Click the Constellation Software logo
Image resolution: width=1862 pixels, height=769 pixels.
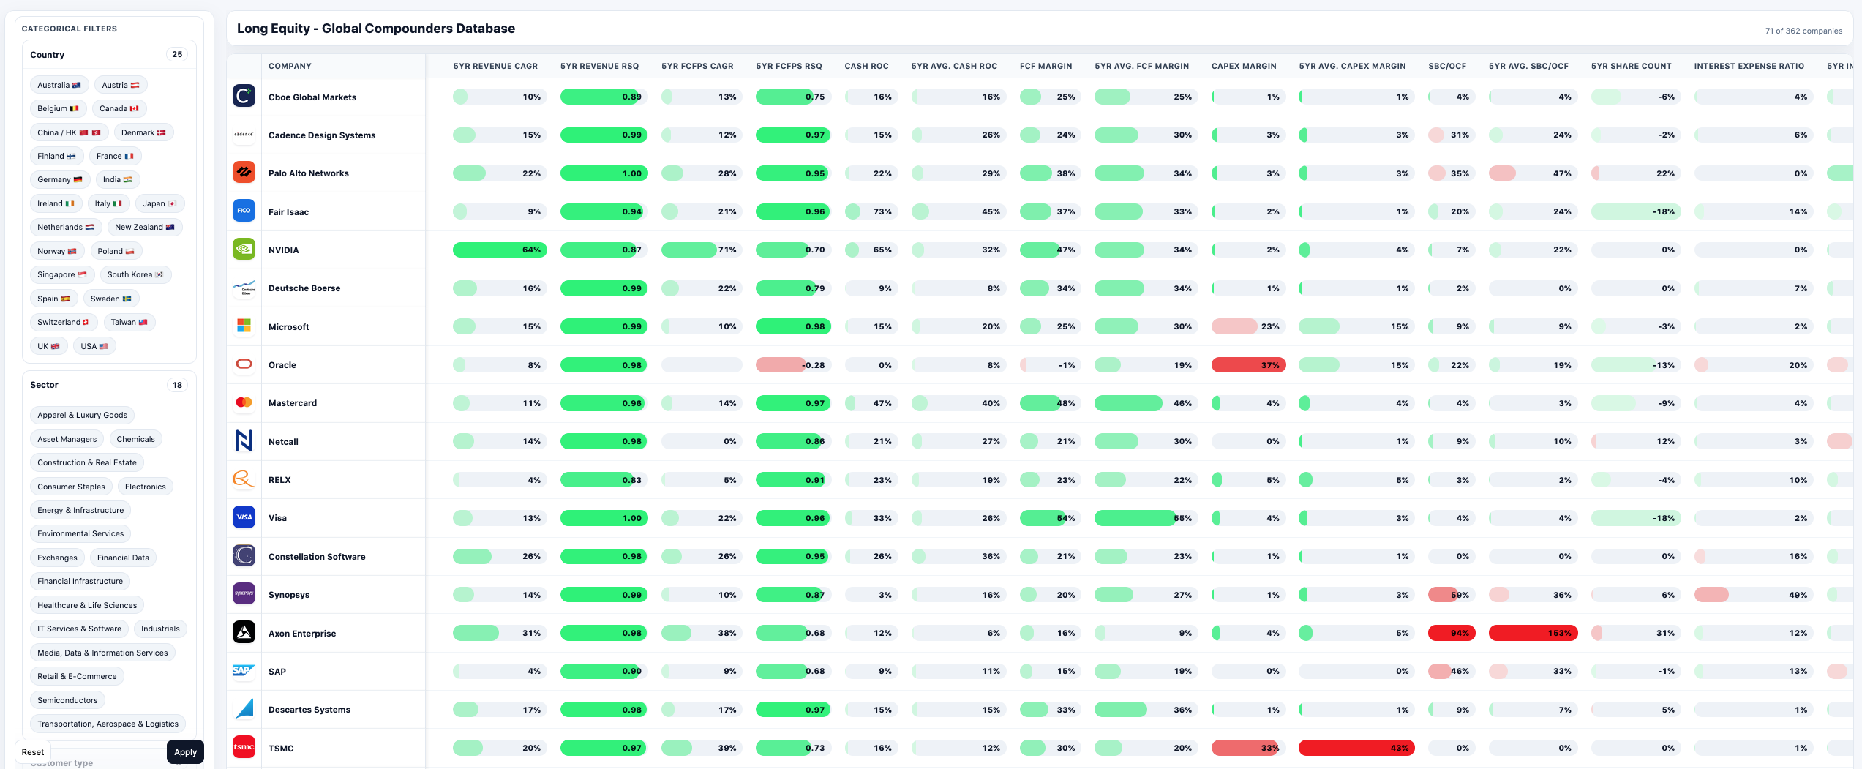pos(244,555)
